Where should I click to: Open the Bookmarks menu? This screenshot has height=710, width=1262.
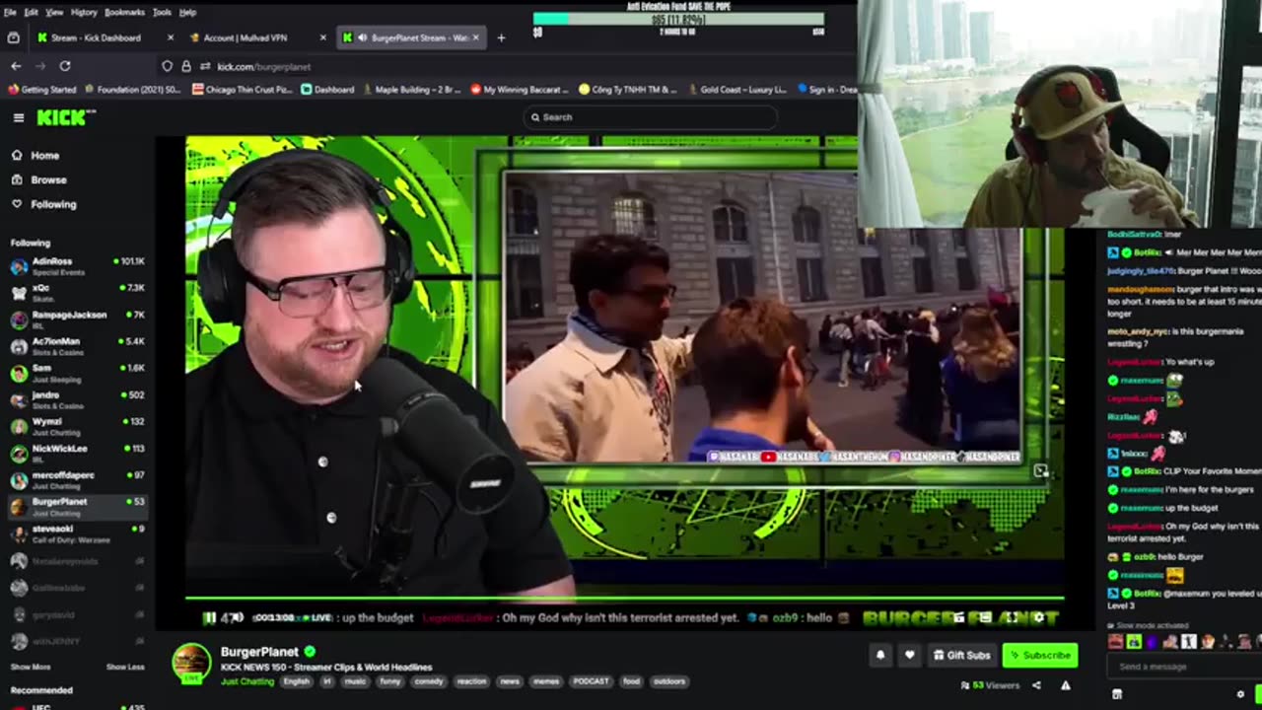point(124,12)
